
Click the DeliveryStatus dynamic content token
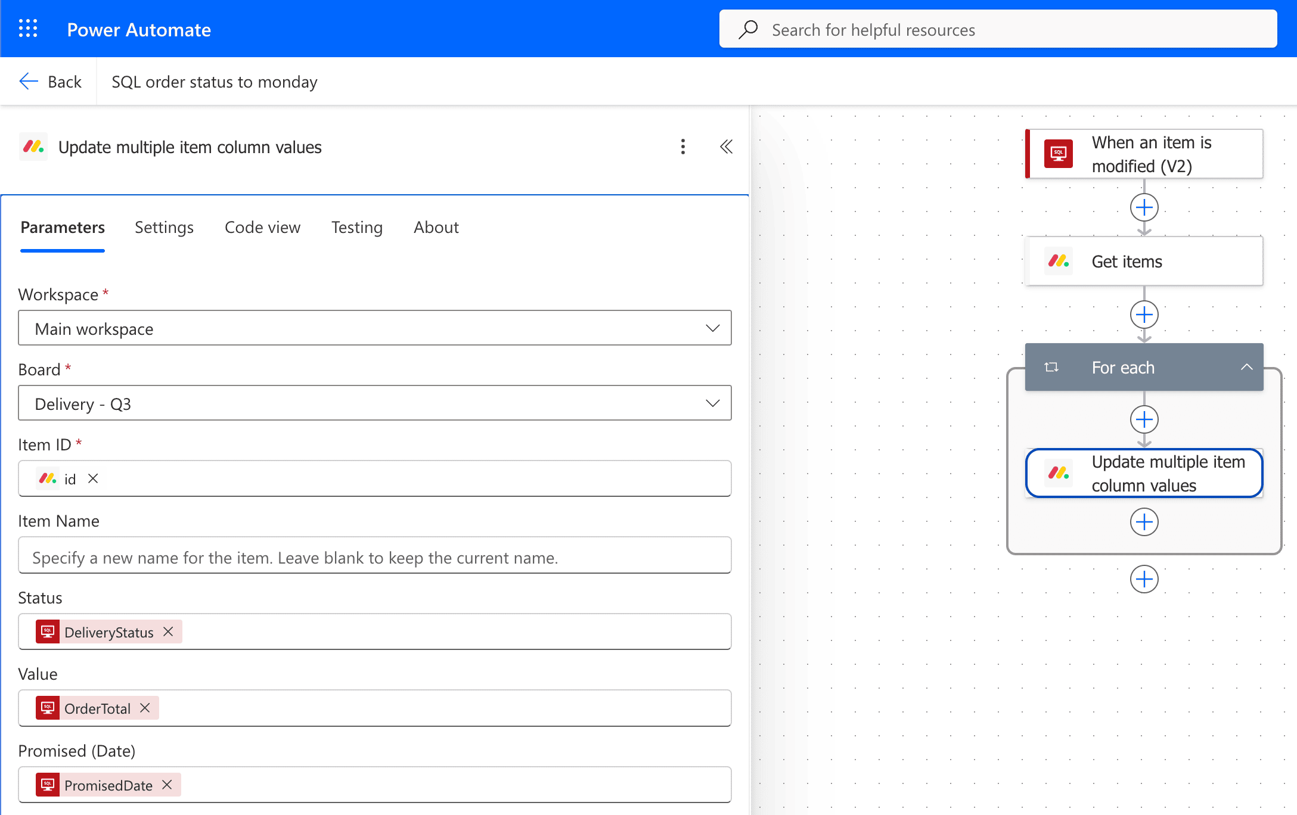click(108, 632)
